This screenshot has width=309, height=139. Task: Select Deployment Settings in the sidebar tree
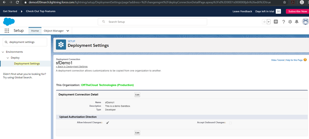click(27, 64)
